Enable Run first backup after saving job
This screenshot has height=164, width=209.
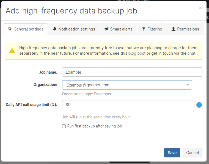[64, 126]
